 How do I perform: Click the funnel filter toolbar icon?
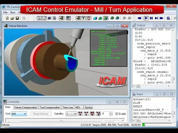click(x=83, y=18)
